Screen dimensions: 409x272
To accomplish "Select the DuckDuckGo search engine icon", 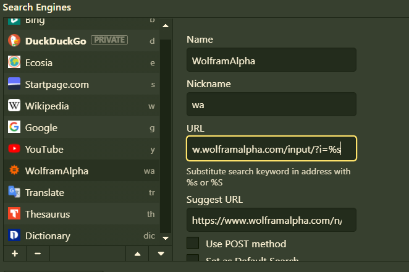I will [14, 41].
